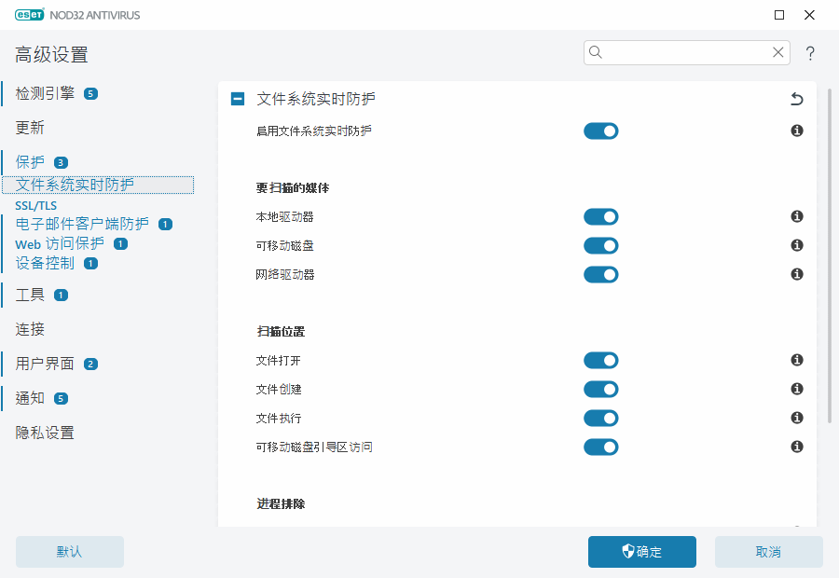Toggle scanning of 可移动磁盘

pyautogui.click(x=600, y=245)
